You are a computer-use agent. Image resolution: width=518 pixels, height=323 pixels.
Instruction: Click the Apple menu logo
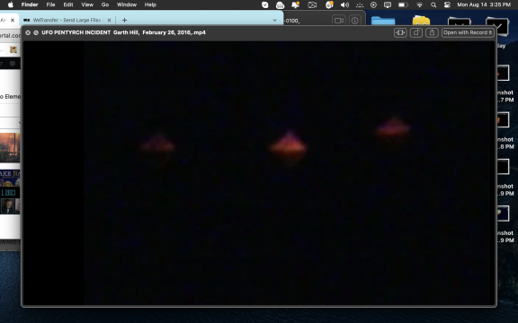coord(11,4)
